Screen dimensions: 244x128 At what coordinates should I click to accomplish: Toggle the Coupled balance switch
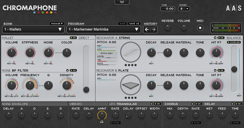click(234, 42)
